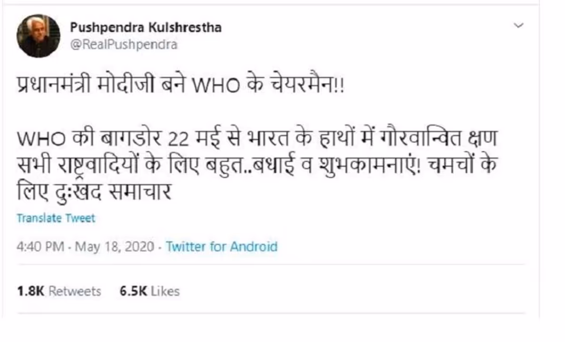Open the Pushpendra Kulshrestha display name link
Image resolution: width=565 pixels, height=342 pixels.
point(146,27)
